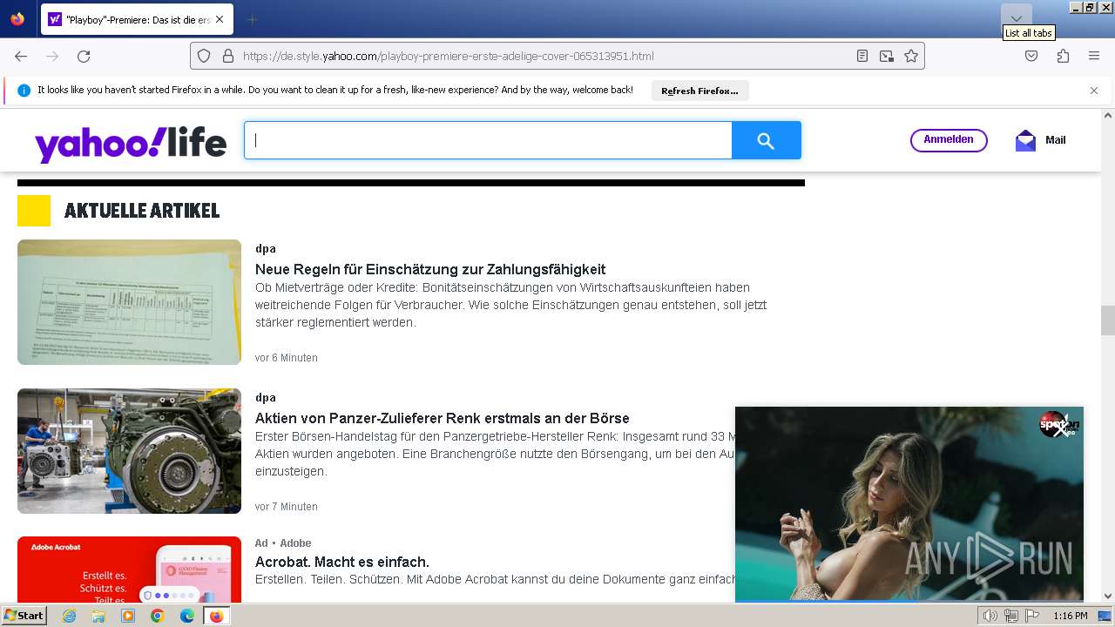The height and width of the screenshot is (627, 1115).
Task: Go back to the previous page
Action: pos(21,56)
